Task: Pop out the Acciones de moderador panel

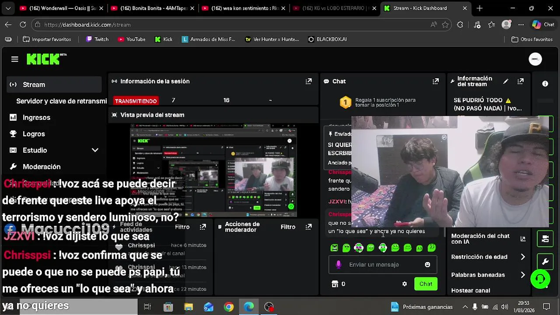Action: (308, 227)
